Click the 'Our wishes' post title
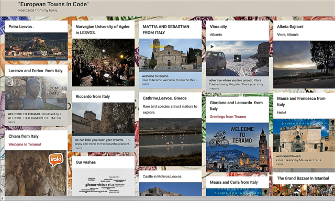Viewport: 335px width, 201px height. [86, 162]
